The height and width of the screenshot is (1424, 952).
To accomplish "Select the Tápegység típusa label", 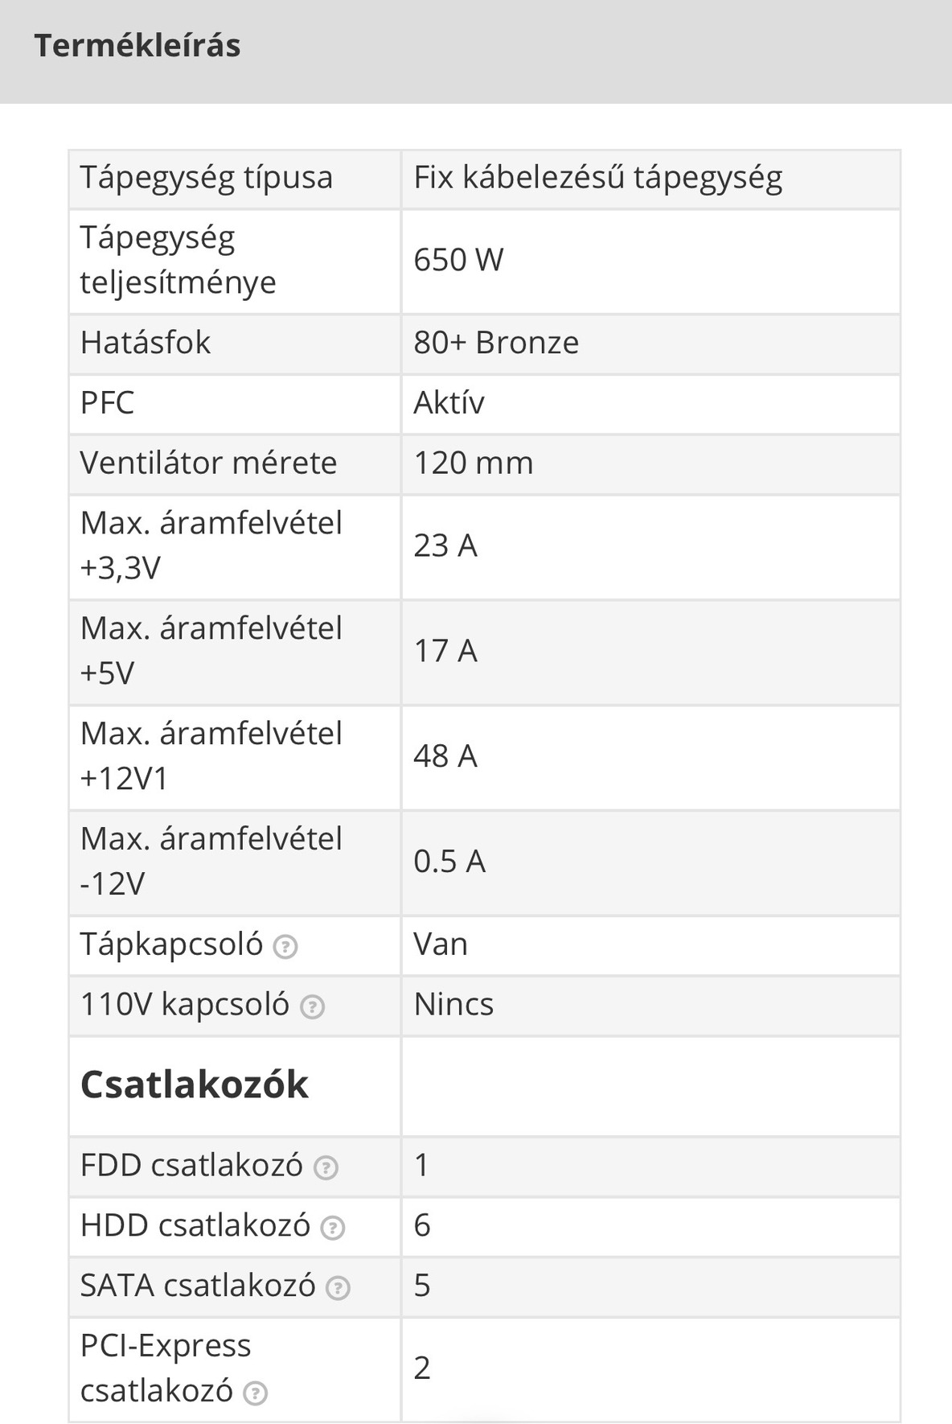I will tap(207, 178).
